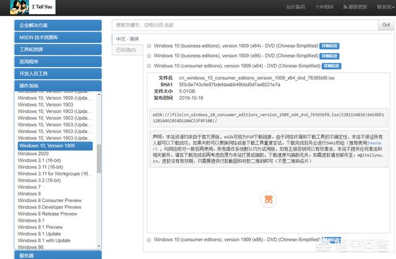Click the I Tell You site logo
Image resolution: width=396 pixels, height=259 pixels.
tap(33, 7)
